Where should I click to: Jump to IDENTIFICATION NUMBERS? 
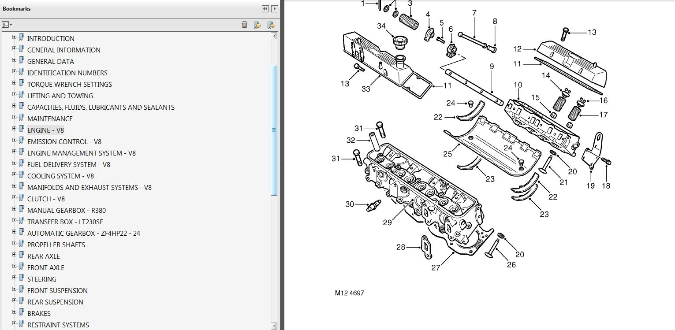click(x=67, y=73)
